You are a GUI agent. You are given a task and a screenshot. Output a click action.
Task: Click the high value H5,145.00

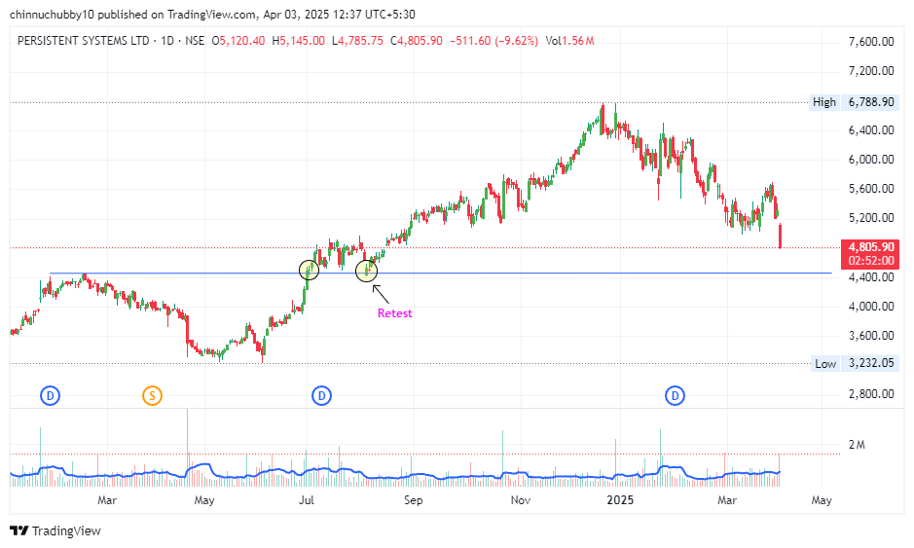pos(299,41)
